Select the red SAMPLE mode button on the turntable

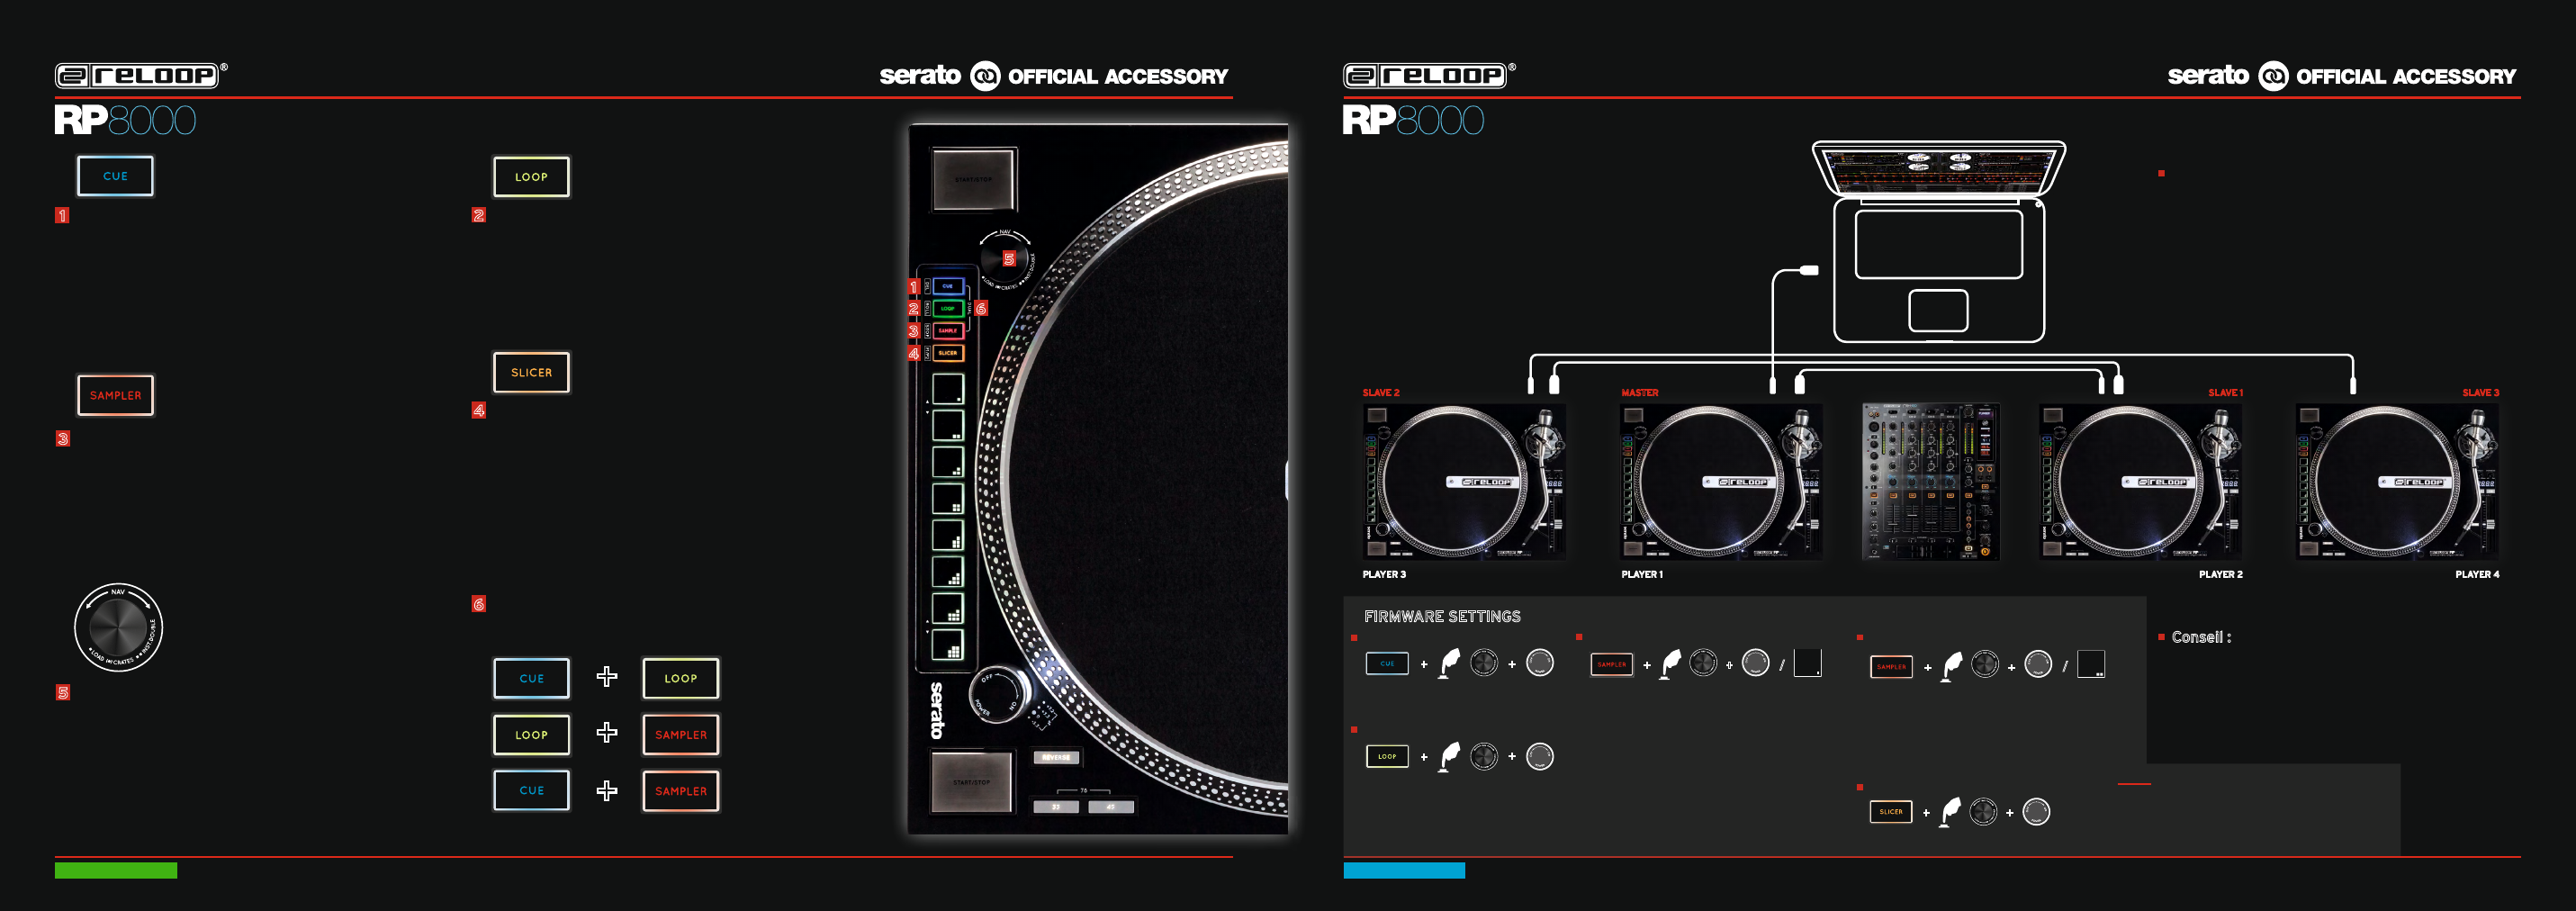point(948,330)
